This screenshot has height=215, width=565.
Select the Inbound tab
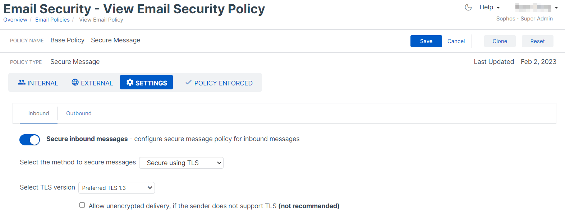point(38,113)
